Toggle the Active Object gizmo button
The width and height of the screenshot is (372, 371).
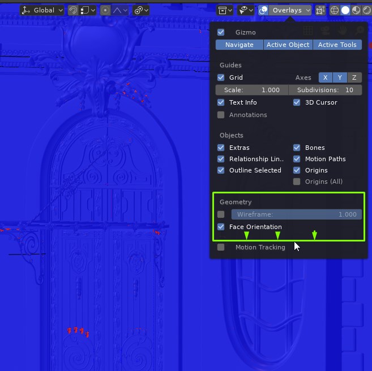[288, 45]
